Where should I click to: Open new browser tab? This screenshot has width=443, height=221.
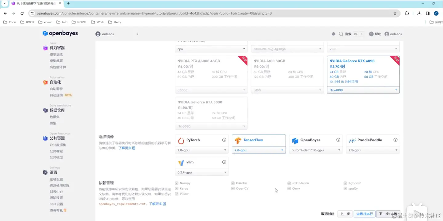click(68, 3)
